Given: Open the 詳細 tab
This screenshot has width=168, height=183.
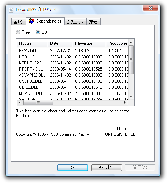Looking at the screenshot, I should click(x=94, y=21).
